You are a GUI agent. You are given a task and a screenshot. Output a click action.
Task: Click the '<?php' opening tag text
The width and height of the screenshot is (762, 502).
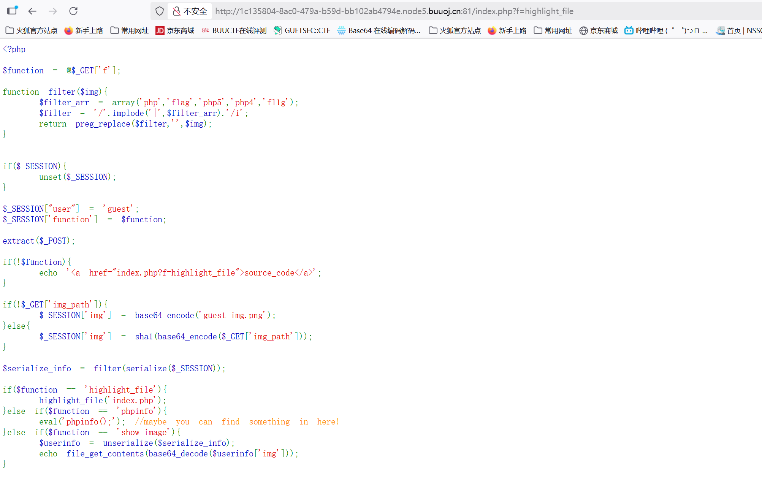[x=14, y=49]
